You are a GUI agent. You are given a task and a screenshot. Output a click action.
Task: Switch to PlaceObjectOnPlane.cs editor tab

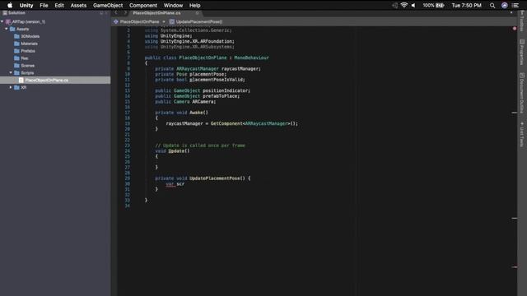[156, 13]
